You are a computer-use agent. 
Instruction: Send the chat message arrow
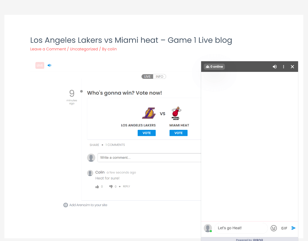click(x=294, y=228)
